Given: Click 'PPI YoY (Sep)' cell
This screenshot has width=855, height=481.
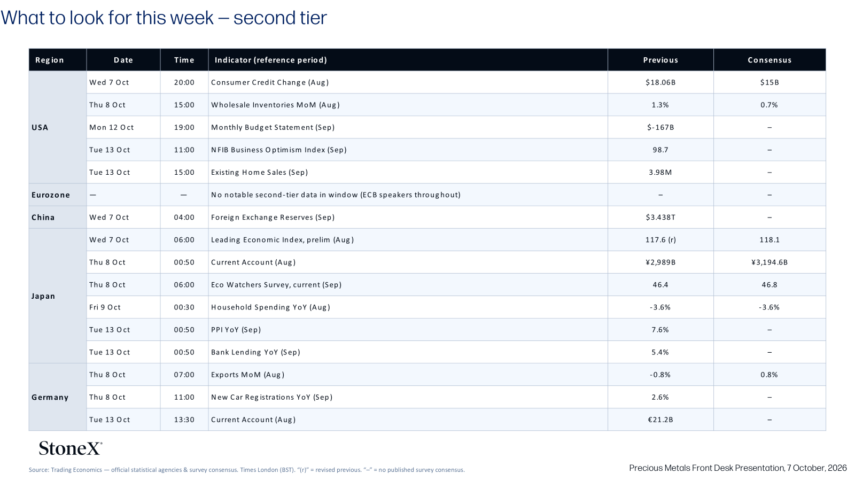Looking at the screenshot, I should click(408, 329).
